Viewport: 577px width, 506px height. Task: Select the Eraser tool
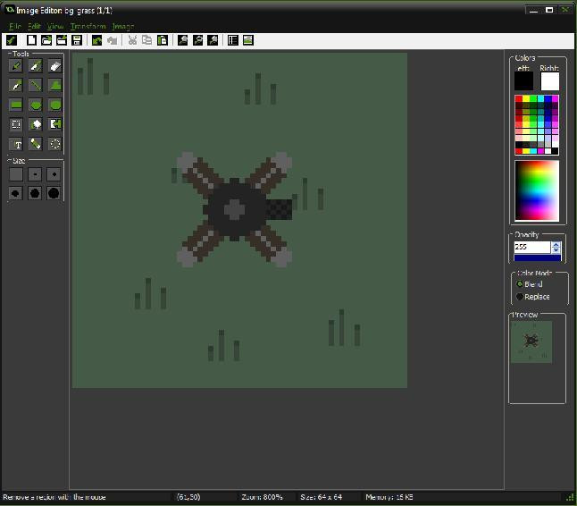pos(54,66)
